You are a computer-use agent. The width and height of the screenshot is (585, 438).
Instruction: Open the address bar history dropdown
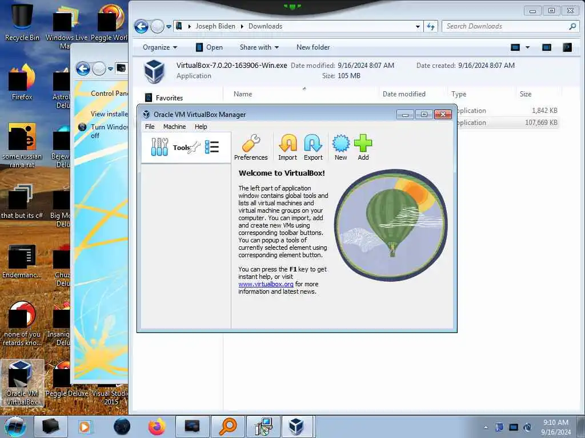click(x=418, y=26)
